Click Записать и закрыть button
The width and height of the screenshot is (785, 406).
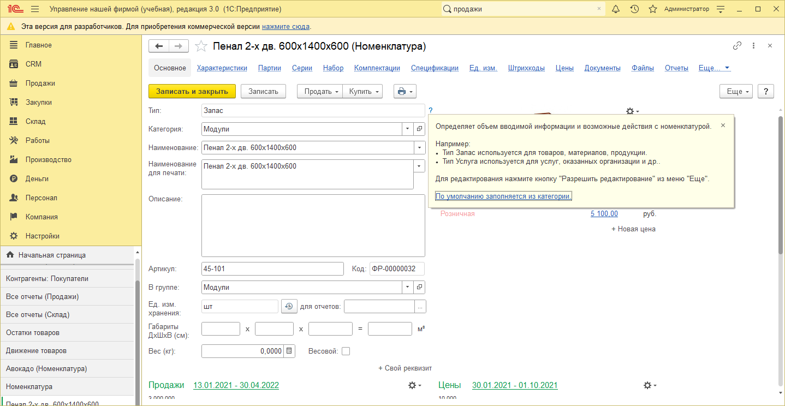[x=192, y=91]
